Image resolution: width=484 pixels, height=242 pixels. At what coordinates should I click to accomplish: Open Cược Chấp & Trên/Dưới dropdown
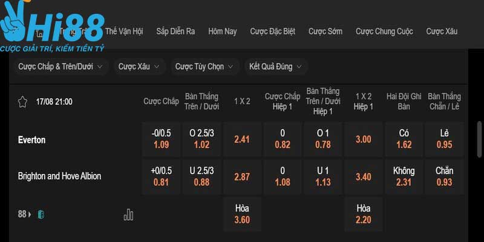click(x=60, y=67)
